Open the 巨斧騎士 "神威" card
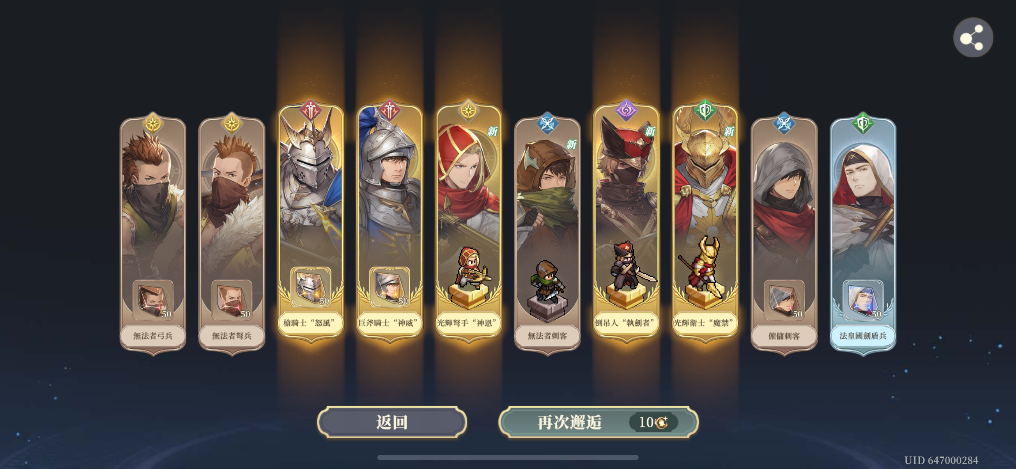This screenshot has width=1016, height=469. [x=390, y=221]
